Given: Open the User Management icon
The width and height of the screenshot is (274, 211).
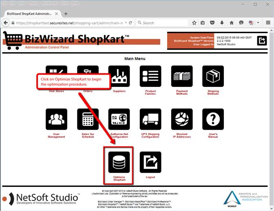Looking at the screenshot, I should pyautogui.click(x=56, y=119).
